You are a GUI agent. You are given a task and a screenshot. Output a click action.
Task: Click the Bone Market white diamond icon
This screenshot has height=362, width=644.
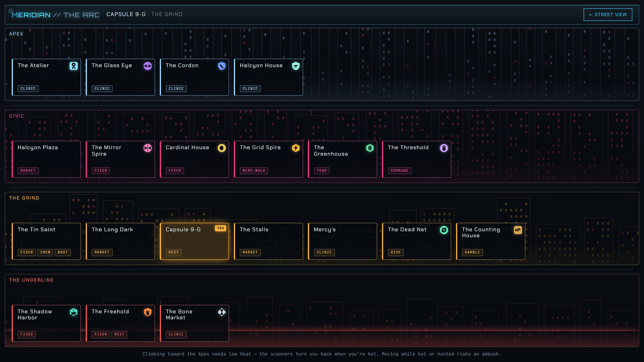pyautogui.click(x=222, y=312)
